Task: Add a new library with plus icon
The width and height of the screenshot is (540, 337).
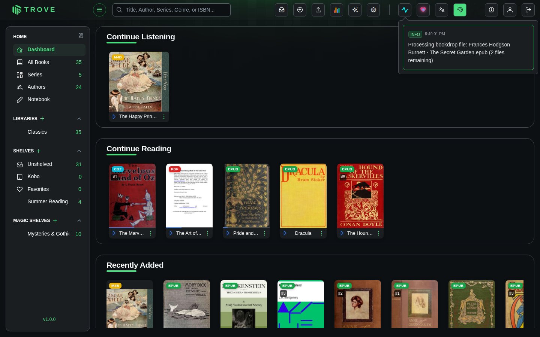Action: [x=42, y=118]
